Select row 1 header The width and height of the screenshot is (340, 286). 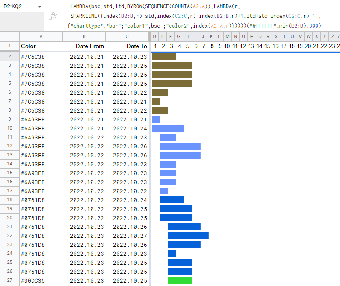point(9,46)
